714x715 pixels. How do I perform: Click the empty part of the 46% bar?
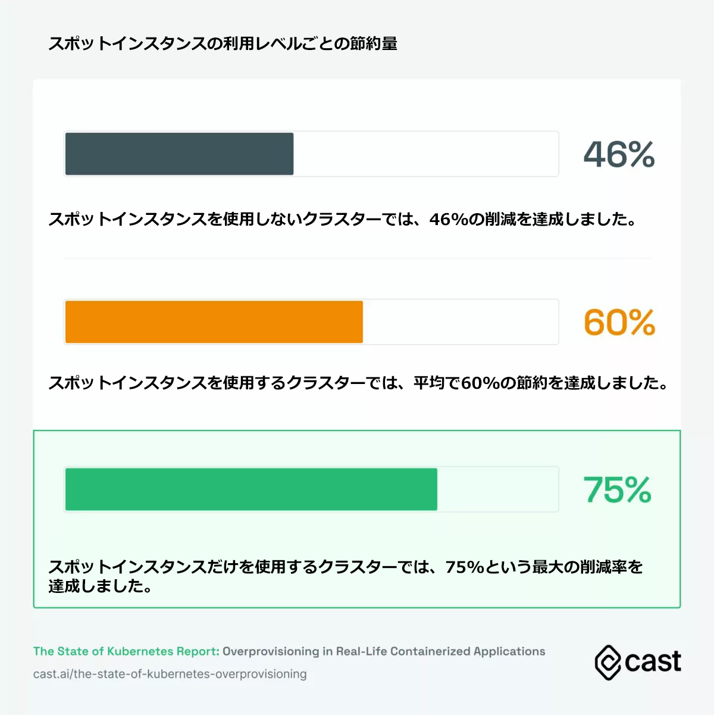[425, 154]
